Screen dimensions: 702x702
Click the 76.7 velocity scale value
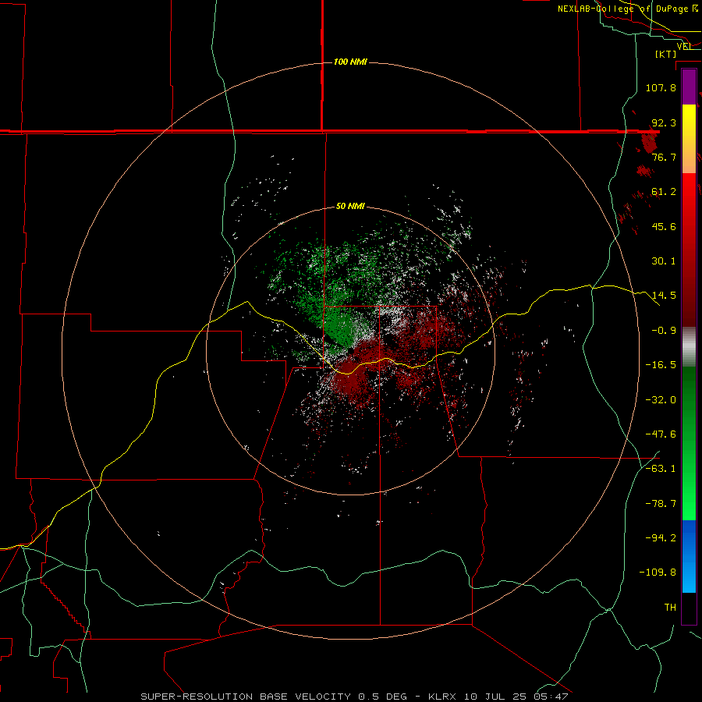tap(664, 157)
